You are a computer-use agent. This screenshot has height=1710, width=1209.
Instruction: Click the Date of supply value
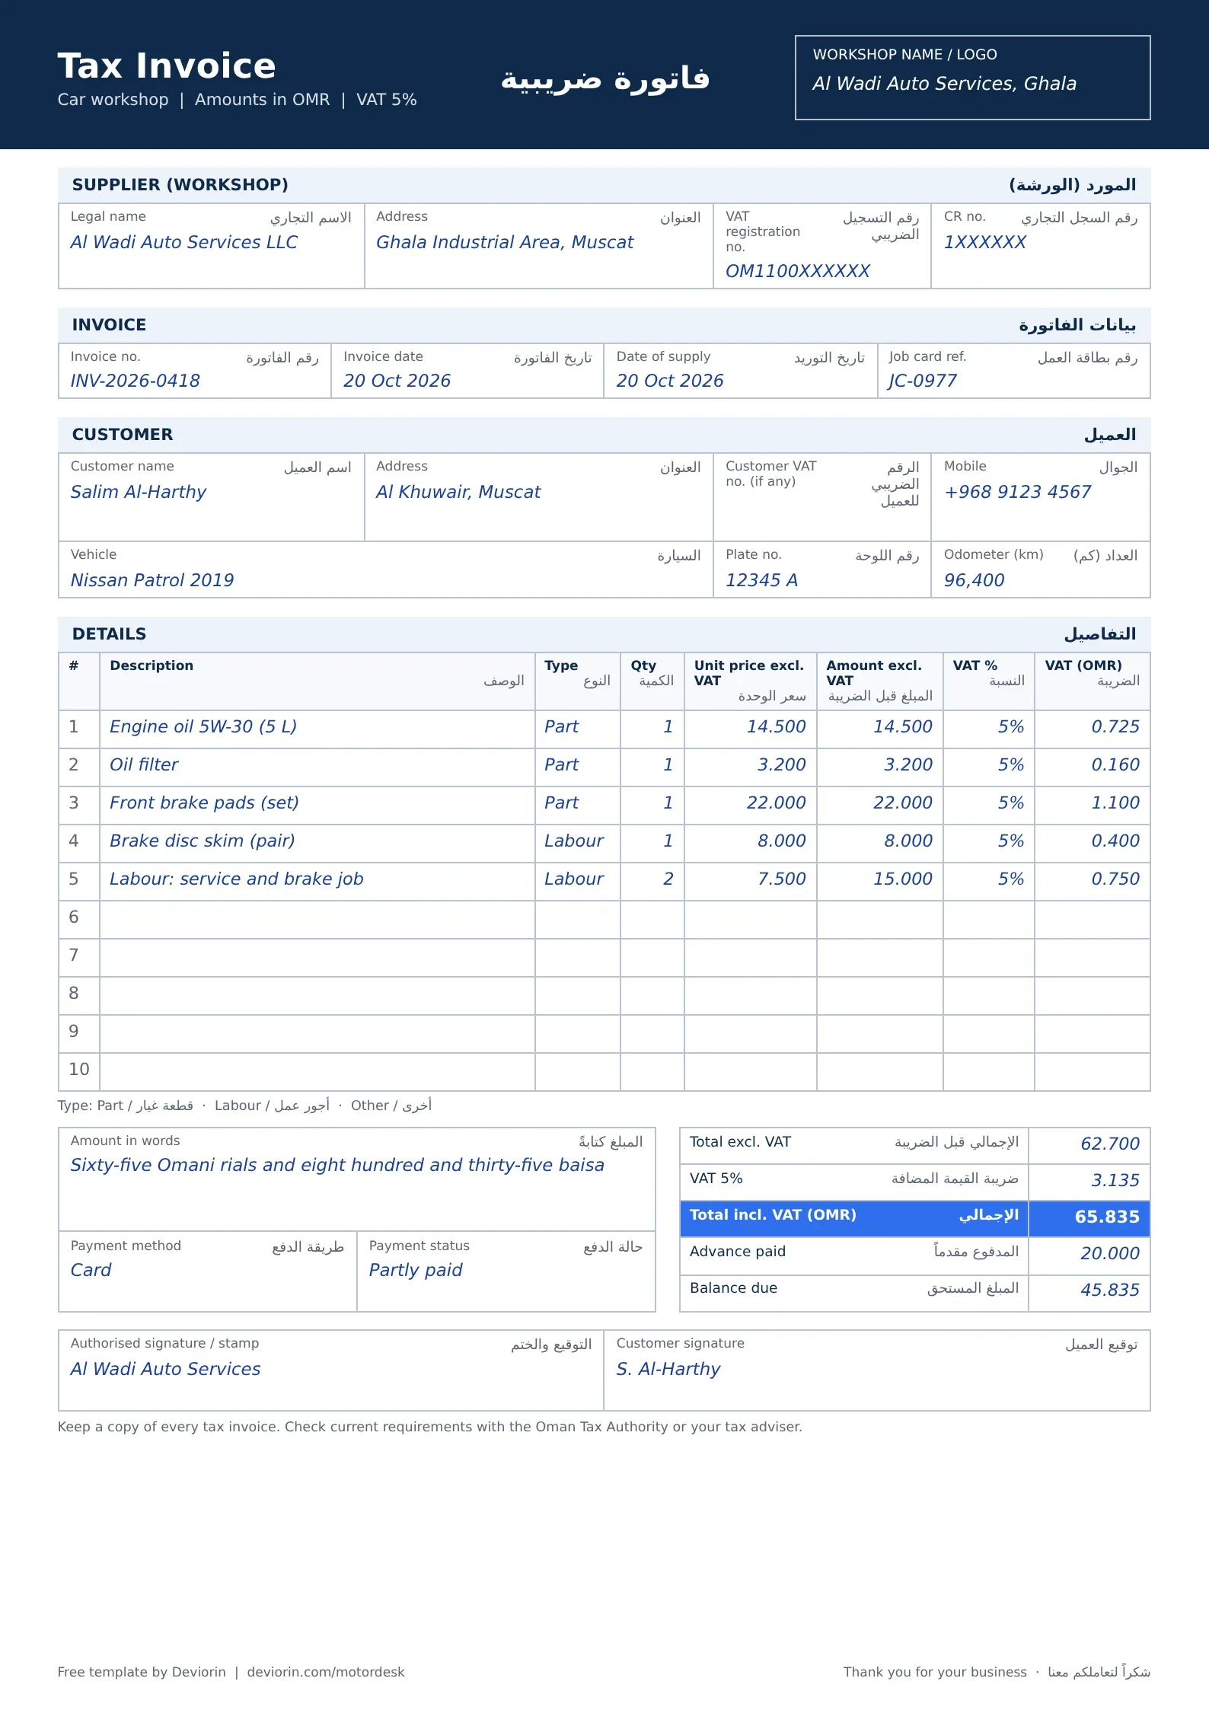[x=670, y=381]
